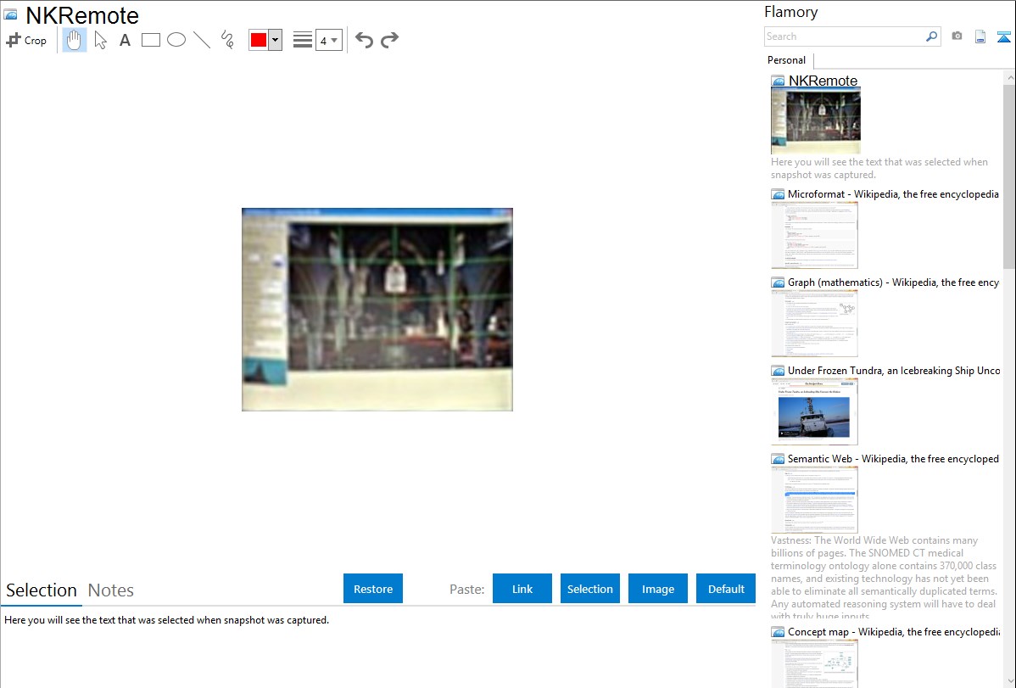Undo the last annotation
1016x688 pixels.
coord(364,40)
